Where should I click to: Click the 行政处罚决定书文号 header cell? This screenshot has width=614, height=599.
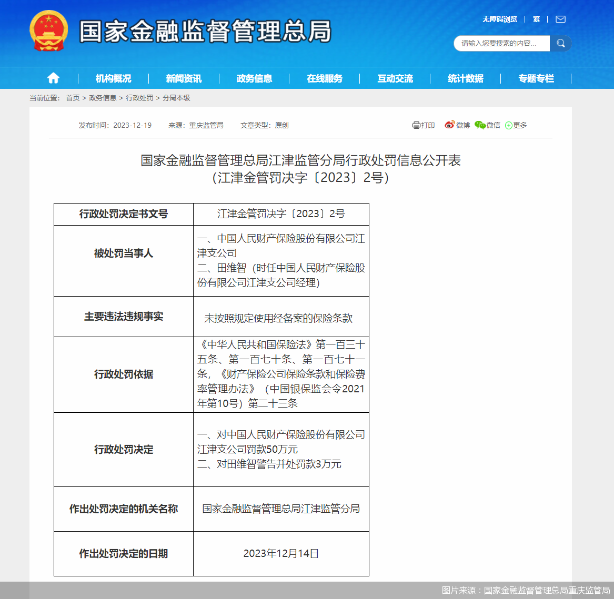(x=123, y=214)
